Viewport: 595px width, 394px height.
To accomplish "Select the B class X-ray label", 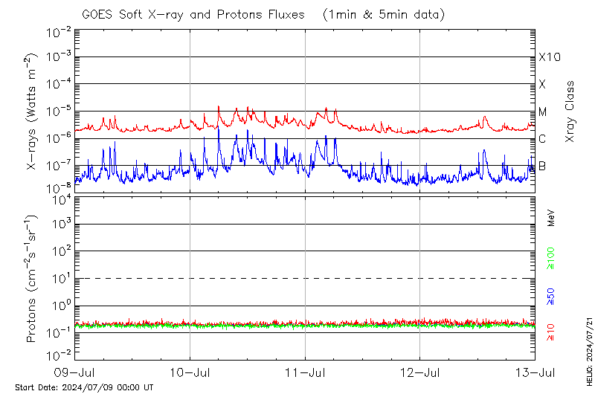I will pyautogui.click(x=542, y=166).
